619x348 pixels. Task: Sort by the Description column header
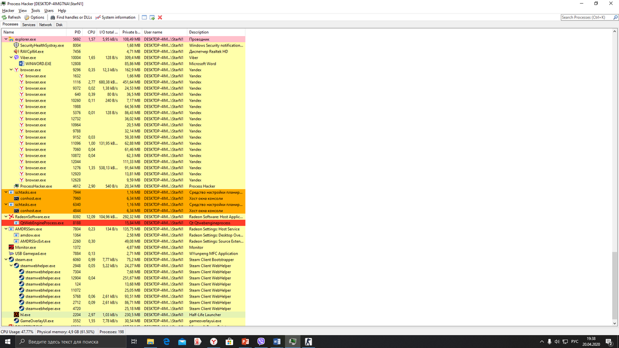pos(216,32)
